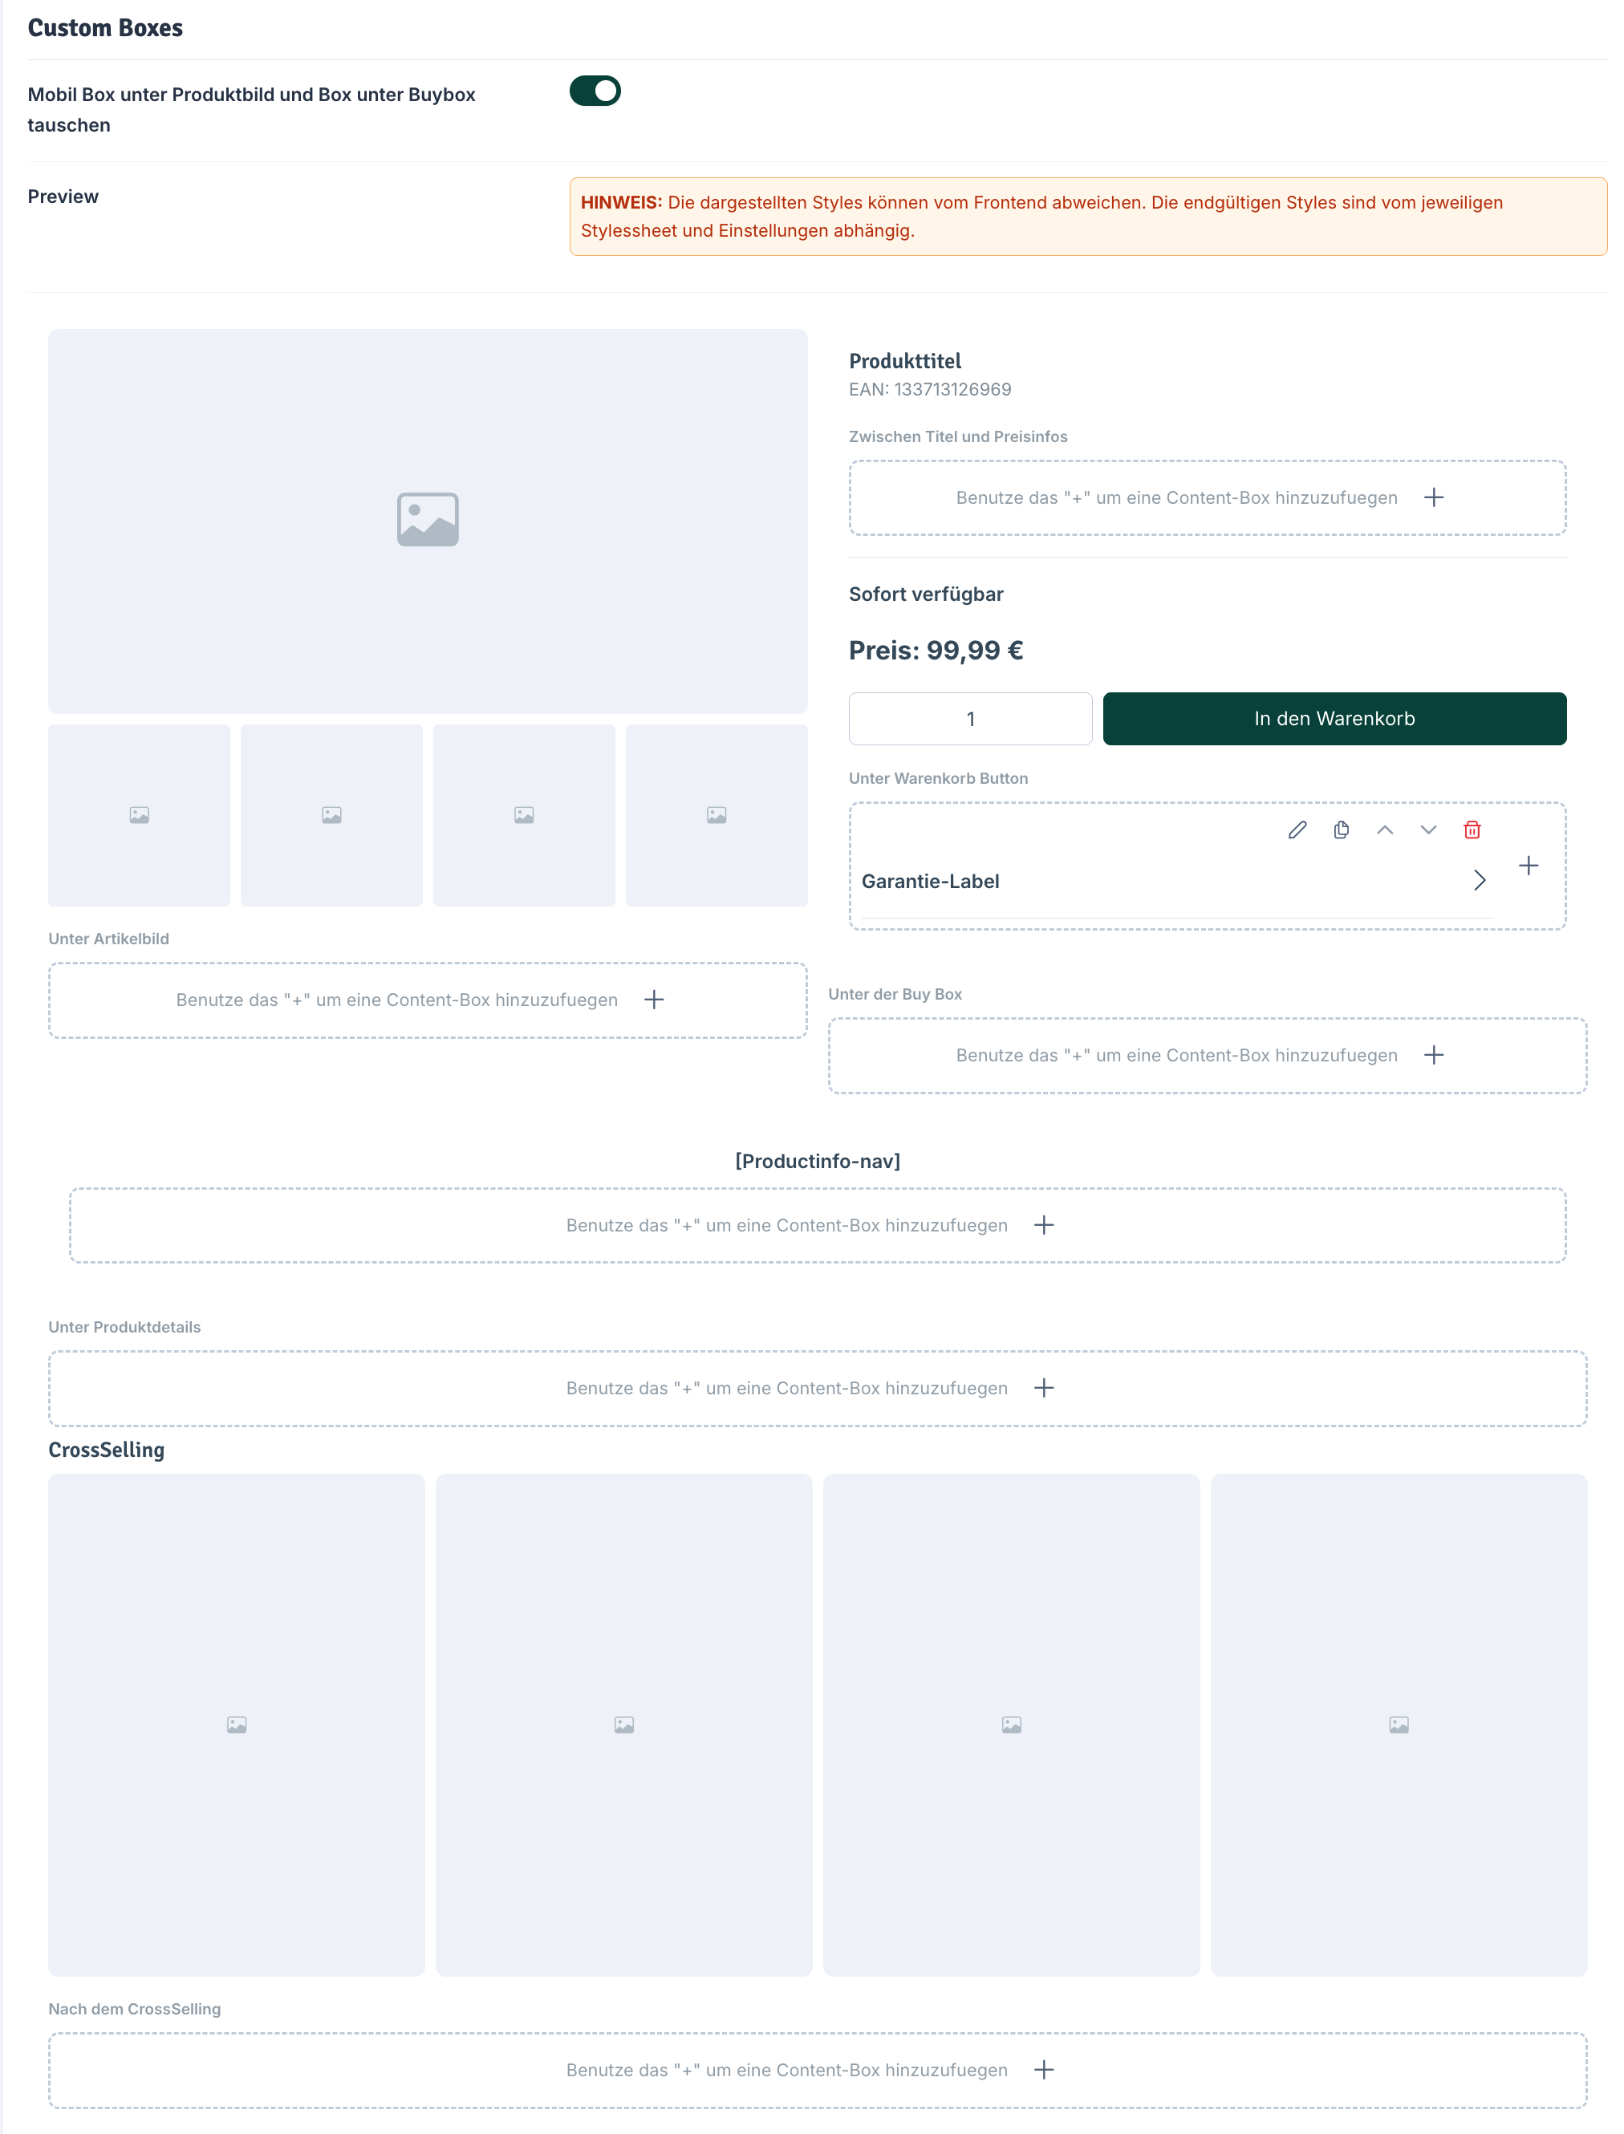Open the first CrossSelling product card
The image size is (1624, 2134).
click(x=237, y=1725)
